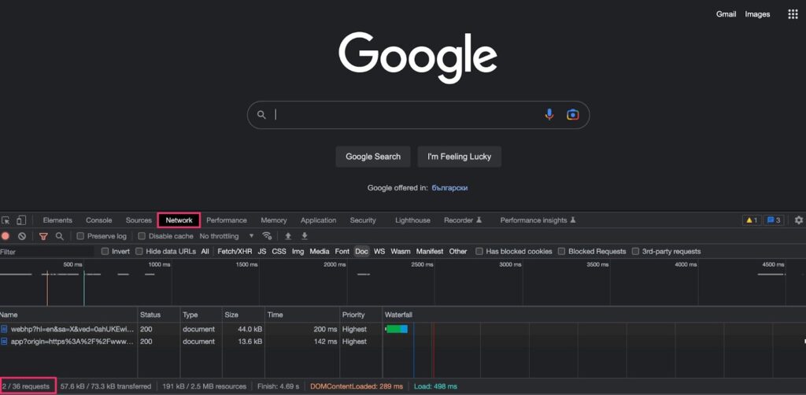Switch to the Sources tab
Screen dimensions: 806x395
point(139,220)
